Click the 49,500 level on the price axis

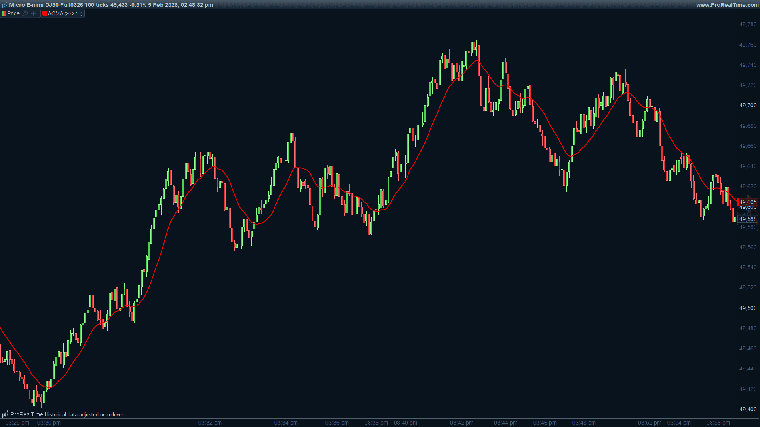click(748, 308)
